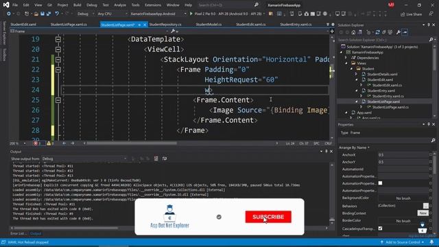439x247 pixels.
Task: Click New button for BindingContext
Action: 423,213
